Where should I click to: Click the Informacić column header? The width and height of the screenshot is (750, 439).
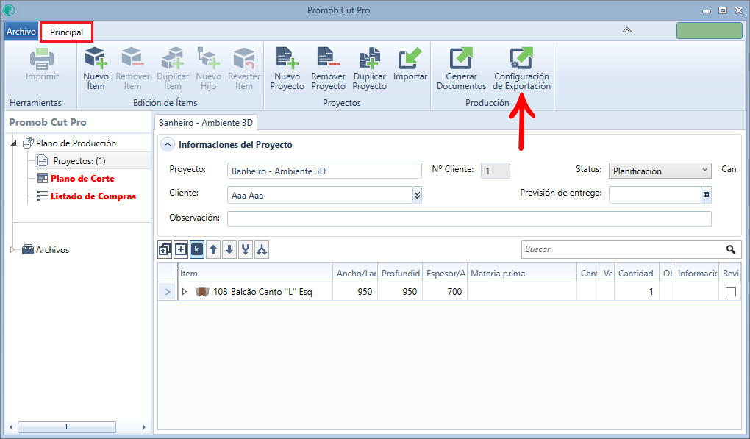click(696, 273)
